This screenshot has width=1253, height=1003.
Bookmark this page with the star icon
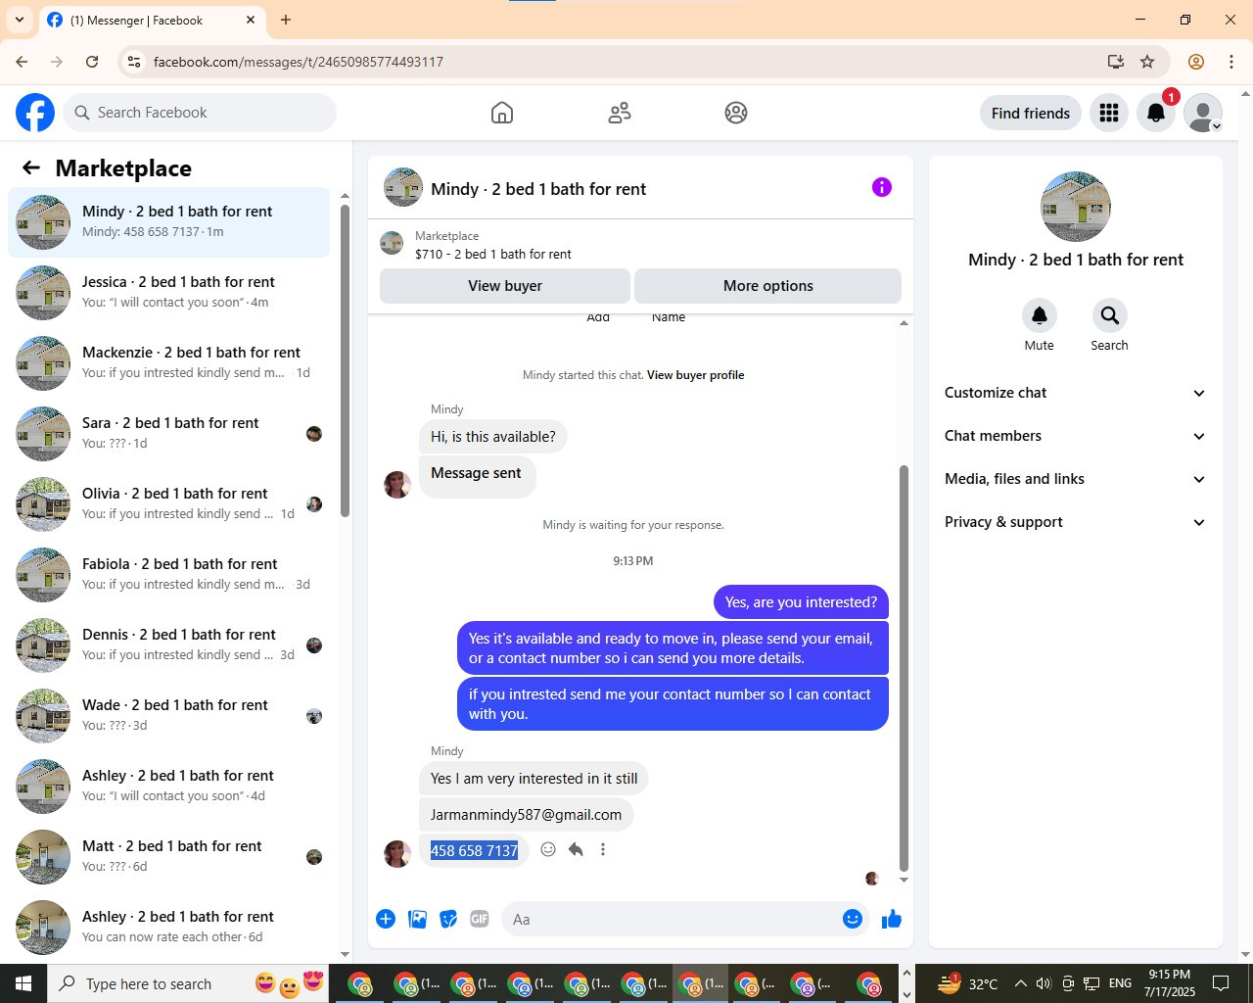1147,62
